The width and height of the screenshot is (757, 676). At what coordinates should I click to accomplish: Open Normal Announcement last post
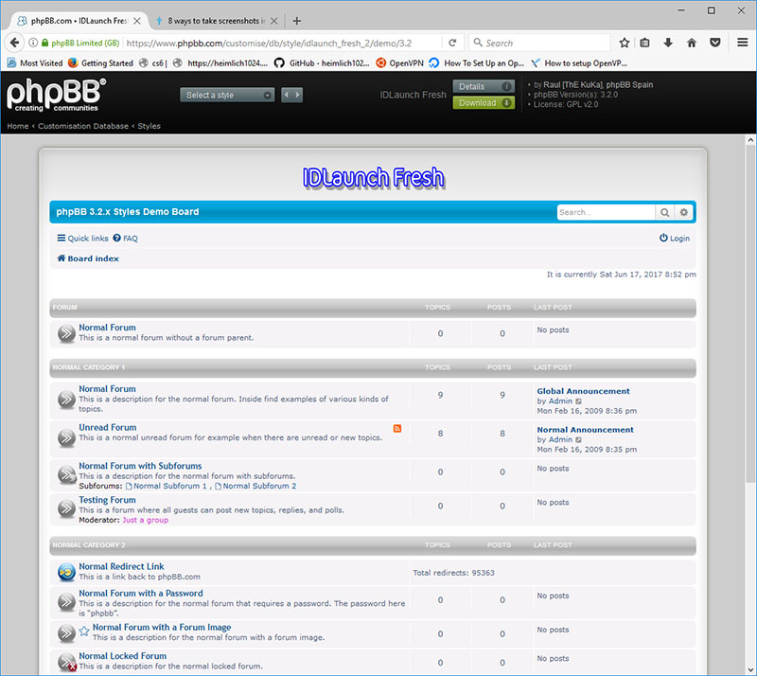click(x=585, y=430)
